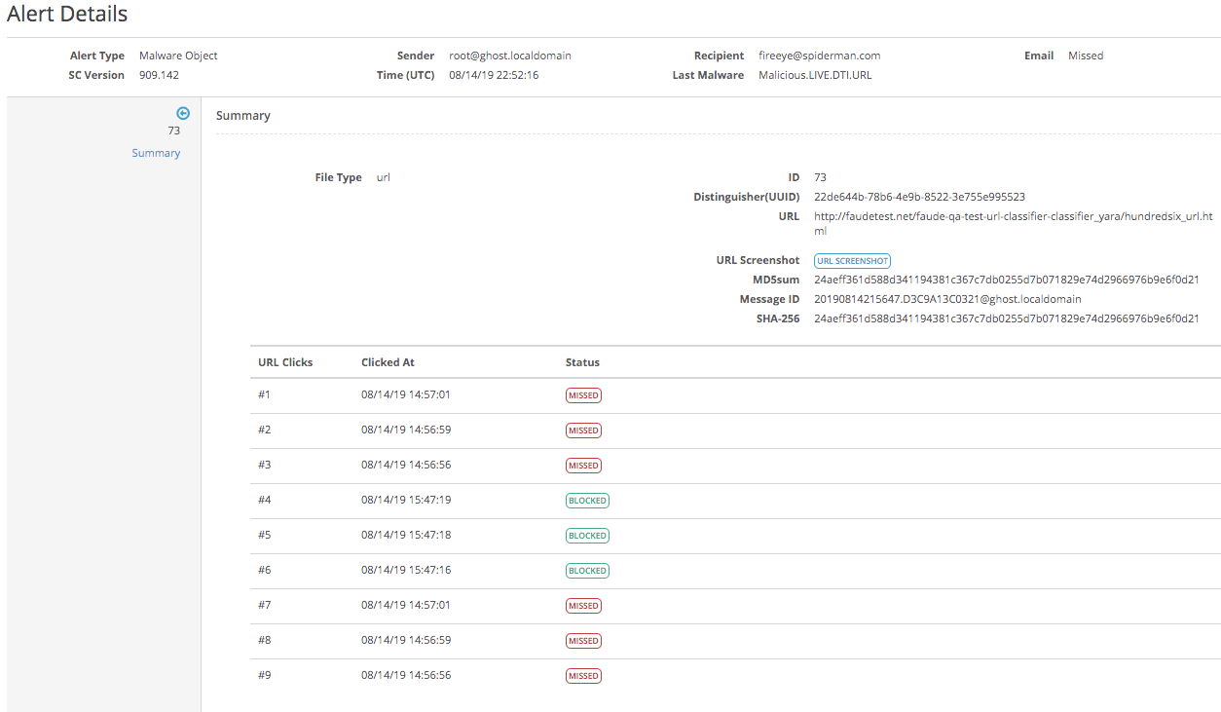This screenshot has width=1221, height=712.
Task: Select Last Malware value Malicious.LIVE.DTI.URL
Action: [x=815, y=75]
